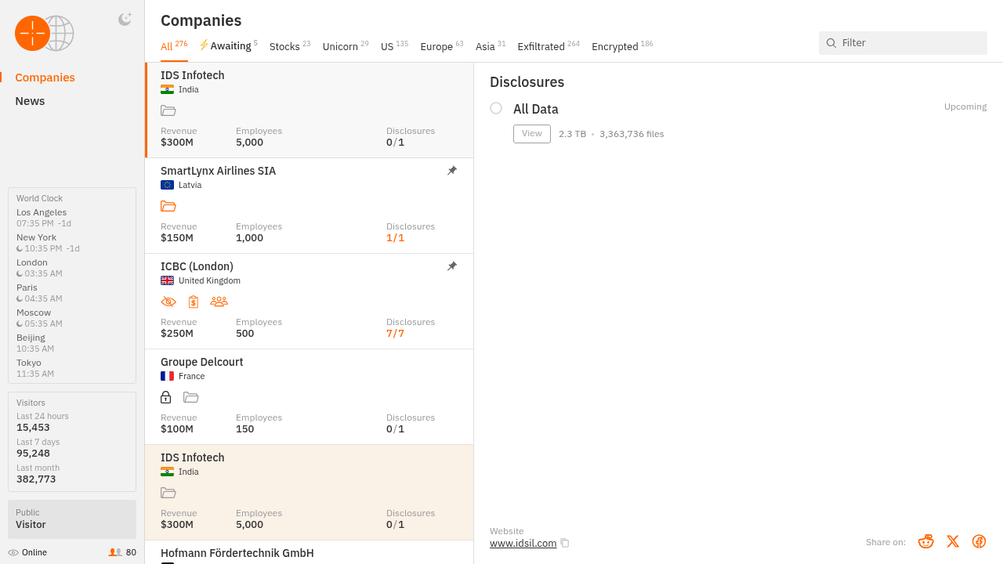Click crossed-eye icon on ICBC (London)

pyautogui.click(x=168, y=302)
